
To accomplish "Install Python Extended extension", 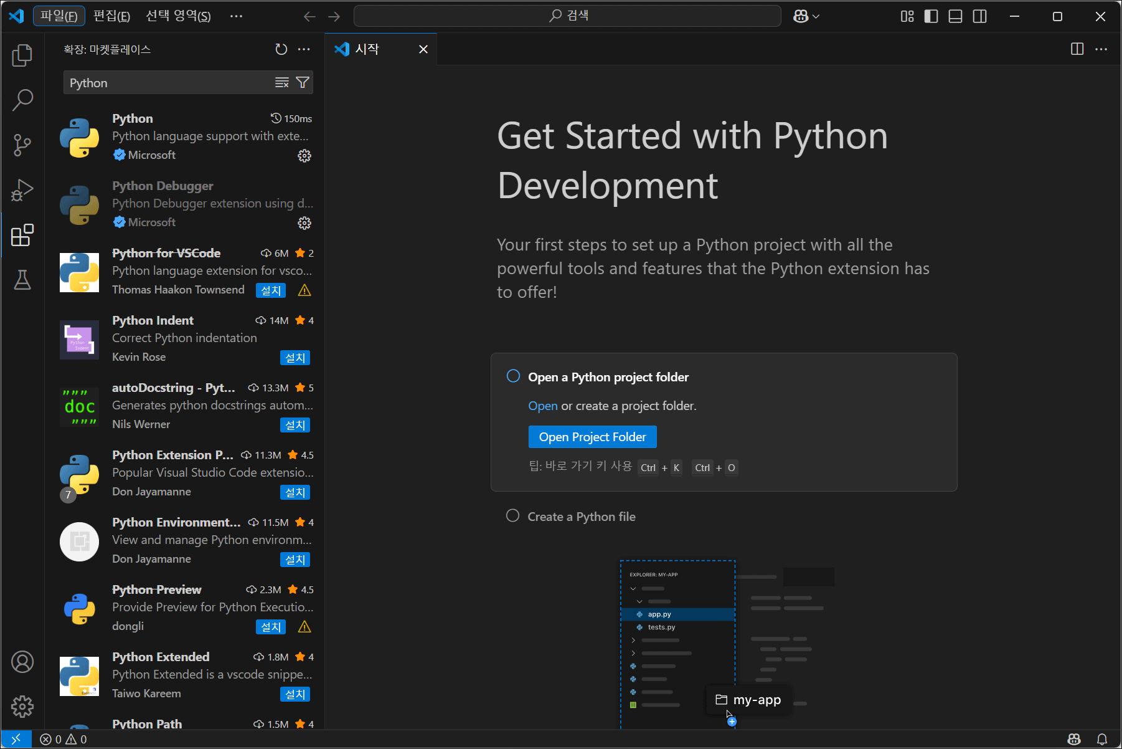I will coord(295,694).
